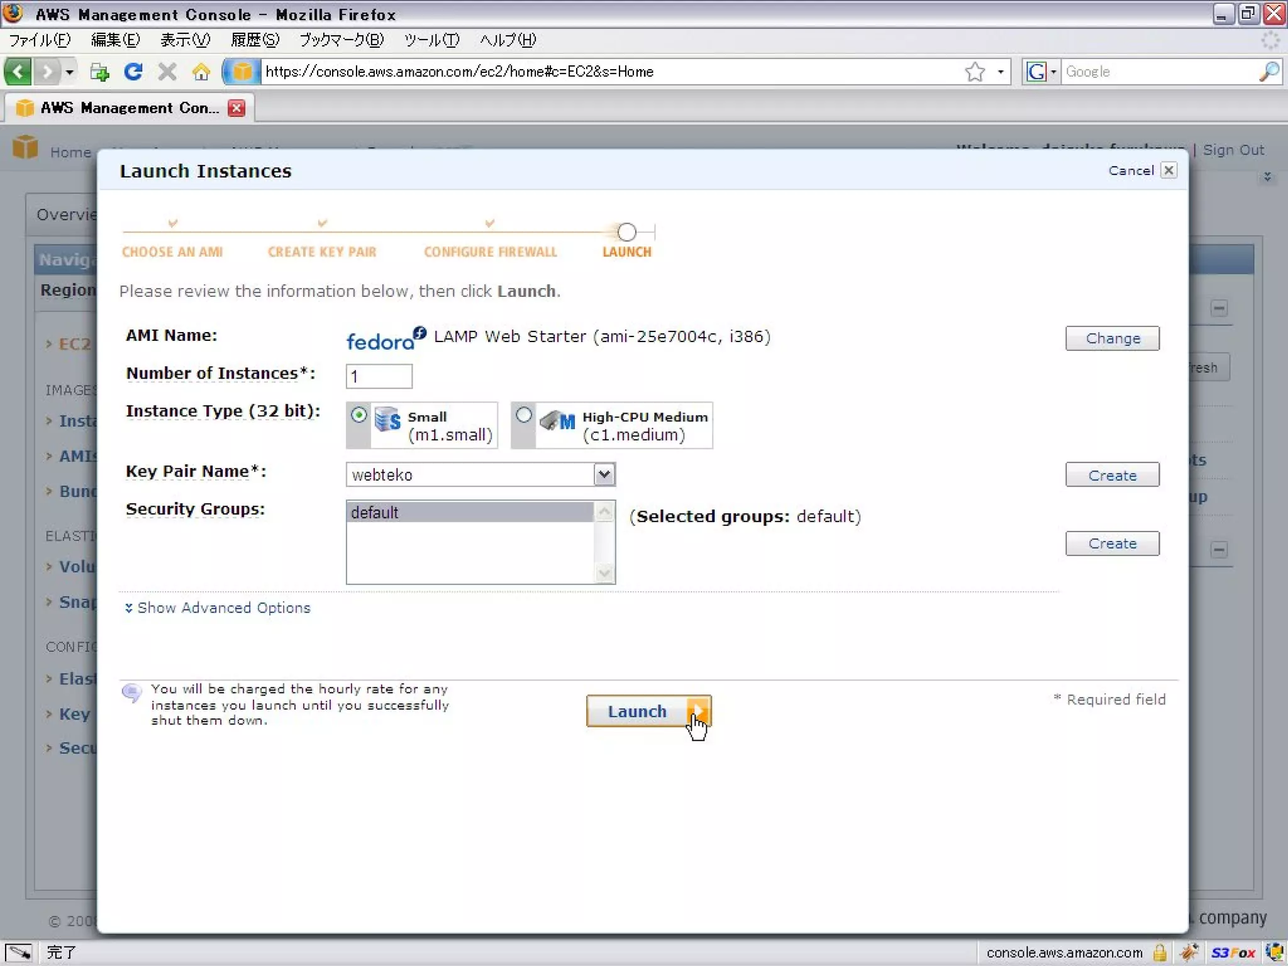Select the AWS Management Console tab
The height and width of the screenshot is (966, 1288).
point(130,108)
